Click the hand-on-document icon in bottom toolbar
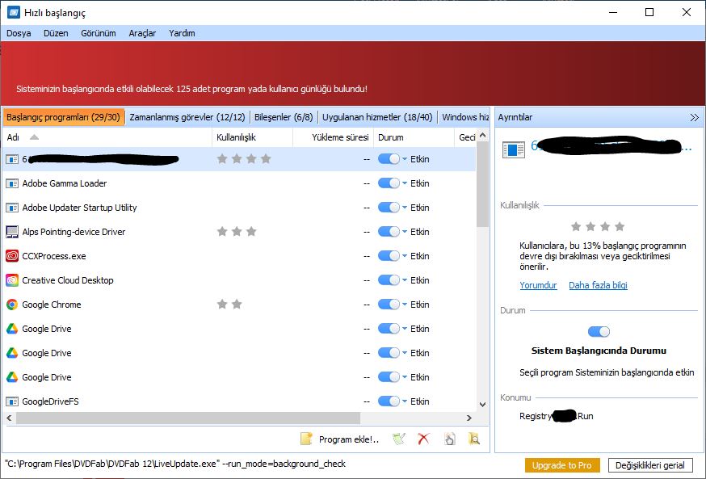706x479 pixels. pos(449,439)
